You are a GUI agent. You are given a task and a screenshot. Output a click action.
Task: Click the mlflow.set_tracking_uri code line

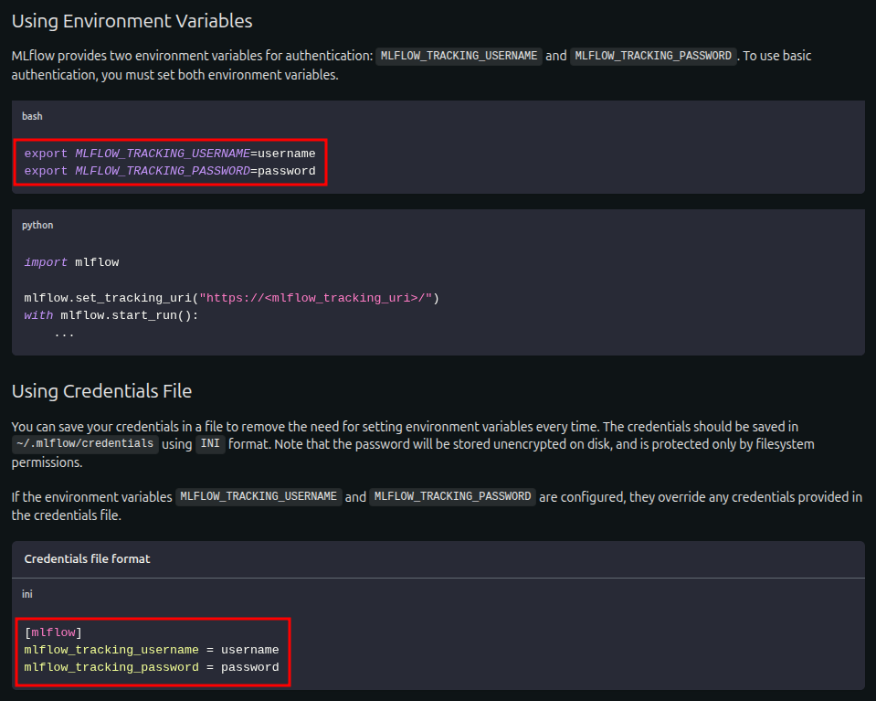coord(232,298)
